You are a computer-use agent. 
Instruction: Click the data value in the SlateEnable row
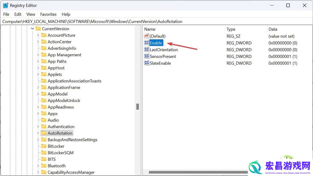pos(283,63)
